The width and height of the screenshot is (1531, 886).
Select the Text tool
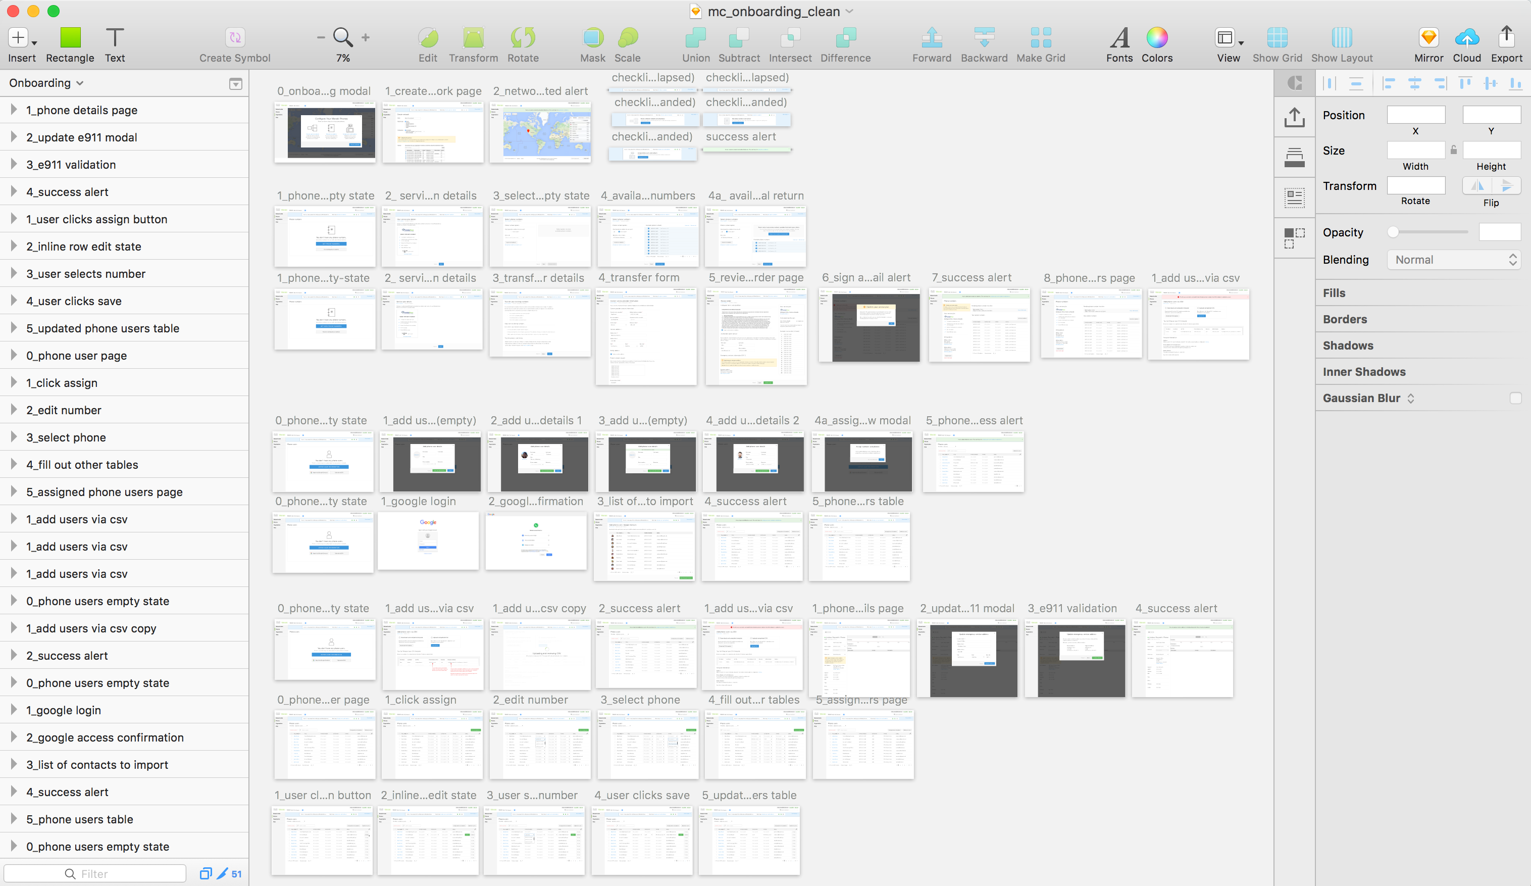tap(114, 38)
